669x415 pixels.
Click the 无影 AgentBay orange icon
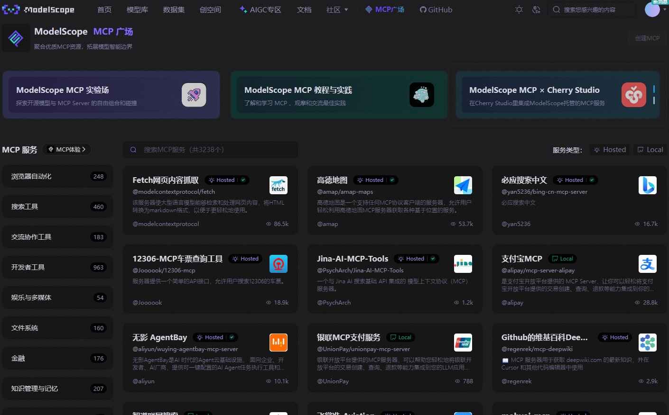[x=278, y=343]
